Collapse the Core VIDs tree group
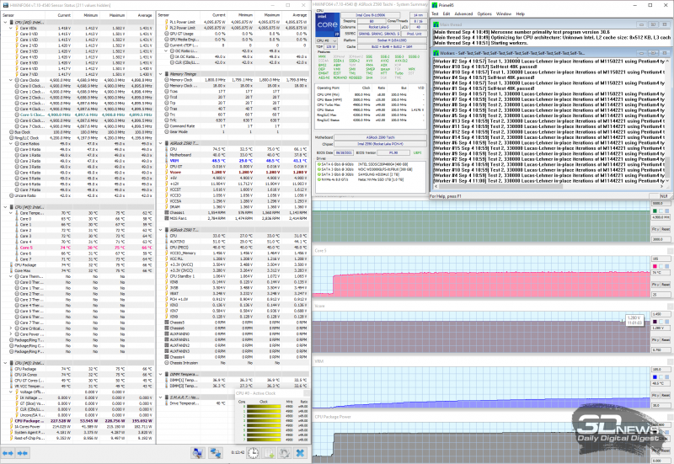The height and width of the screenshot is (464, 674). tap(11, 28)
